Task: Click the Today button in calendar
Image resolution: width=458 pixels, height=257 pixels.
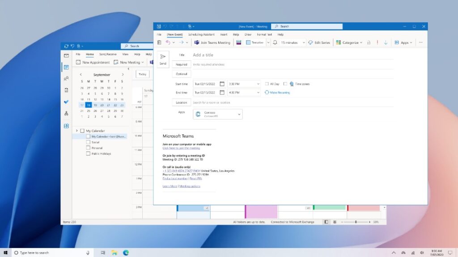Action: tap(143, 74)
